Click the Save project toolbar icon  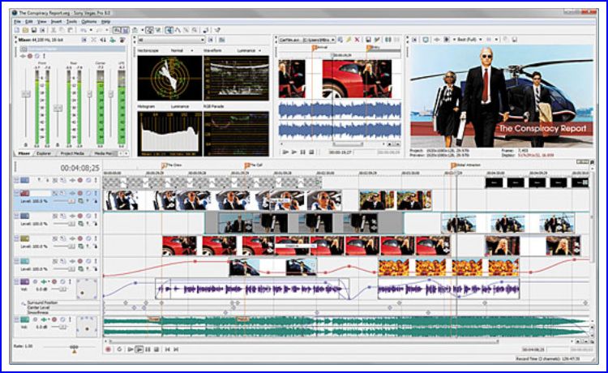click(x=35, y=29)
